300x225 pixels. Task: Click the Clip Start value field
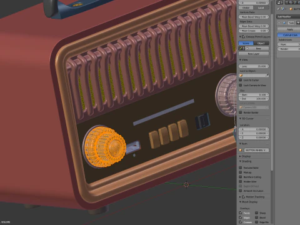(254, 95)
